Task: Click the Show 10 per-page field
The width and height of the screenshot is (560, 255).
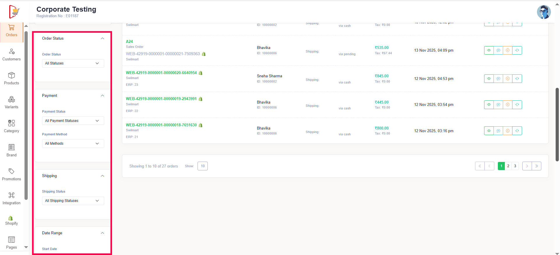Action: coord(203,166)
